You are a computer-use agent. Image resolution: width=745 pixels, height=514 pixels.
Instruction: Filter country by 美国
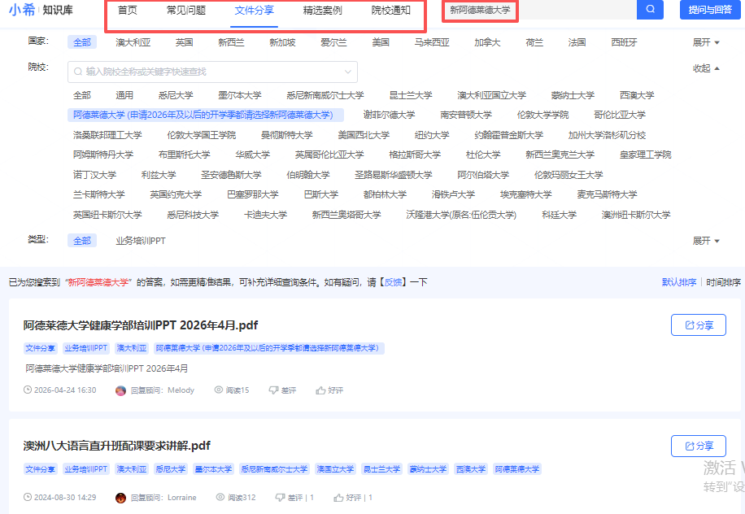tap(381, 42)
